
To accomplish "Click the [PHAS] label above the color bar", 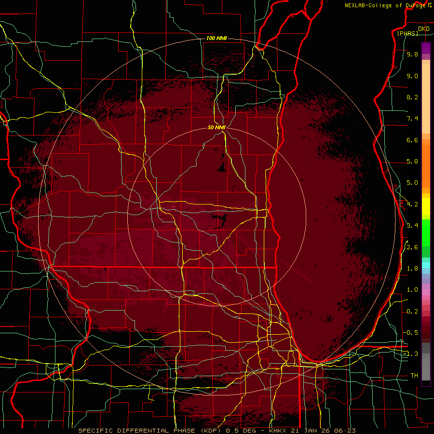I will 407,34.
